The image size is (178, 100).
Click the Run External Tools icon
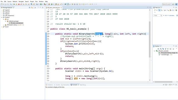pyautogui.click(x=45, y=4)
